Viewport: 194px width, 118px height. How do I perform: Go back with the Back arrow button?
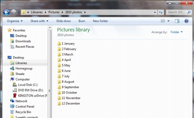coord(6,12)
